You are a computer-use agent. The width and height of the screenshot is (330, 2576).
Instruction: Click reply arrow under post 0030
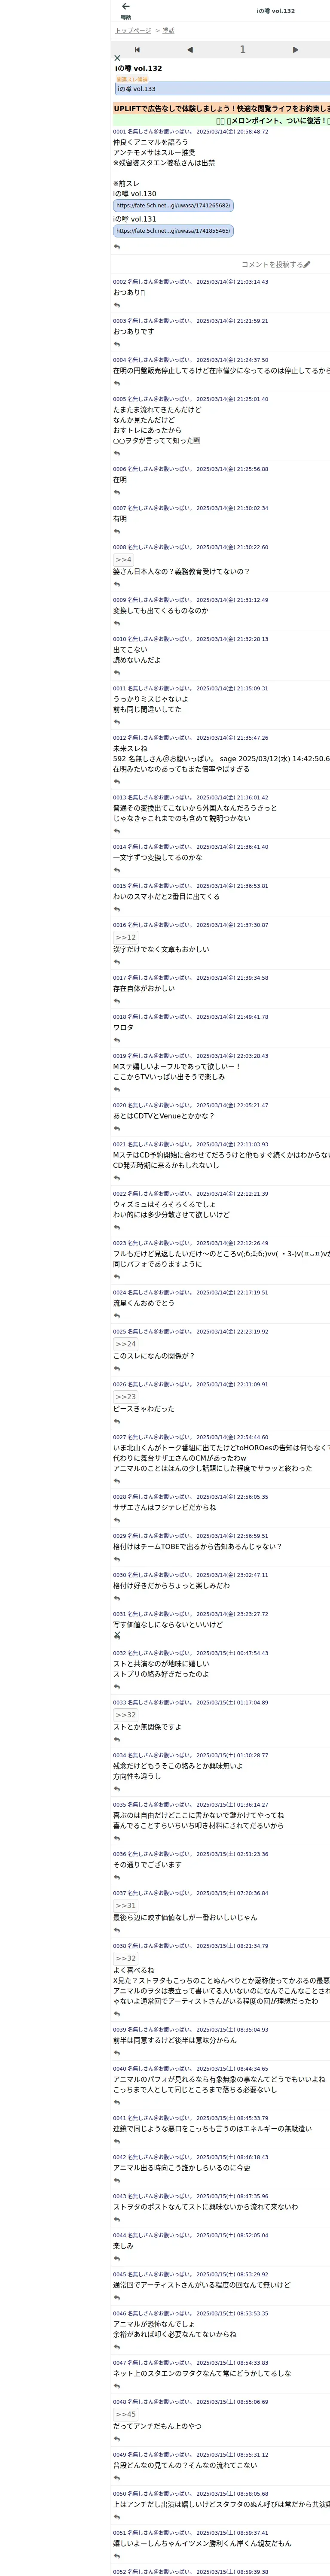pos(117,1598)
